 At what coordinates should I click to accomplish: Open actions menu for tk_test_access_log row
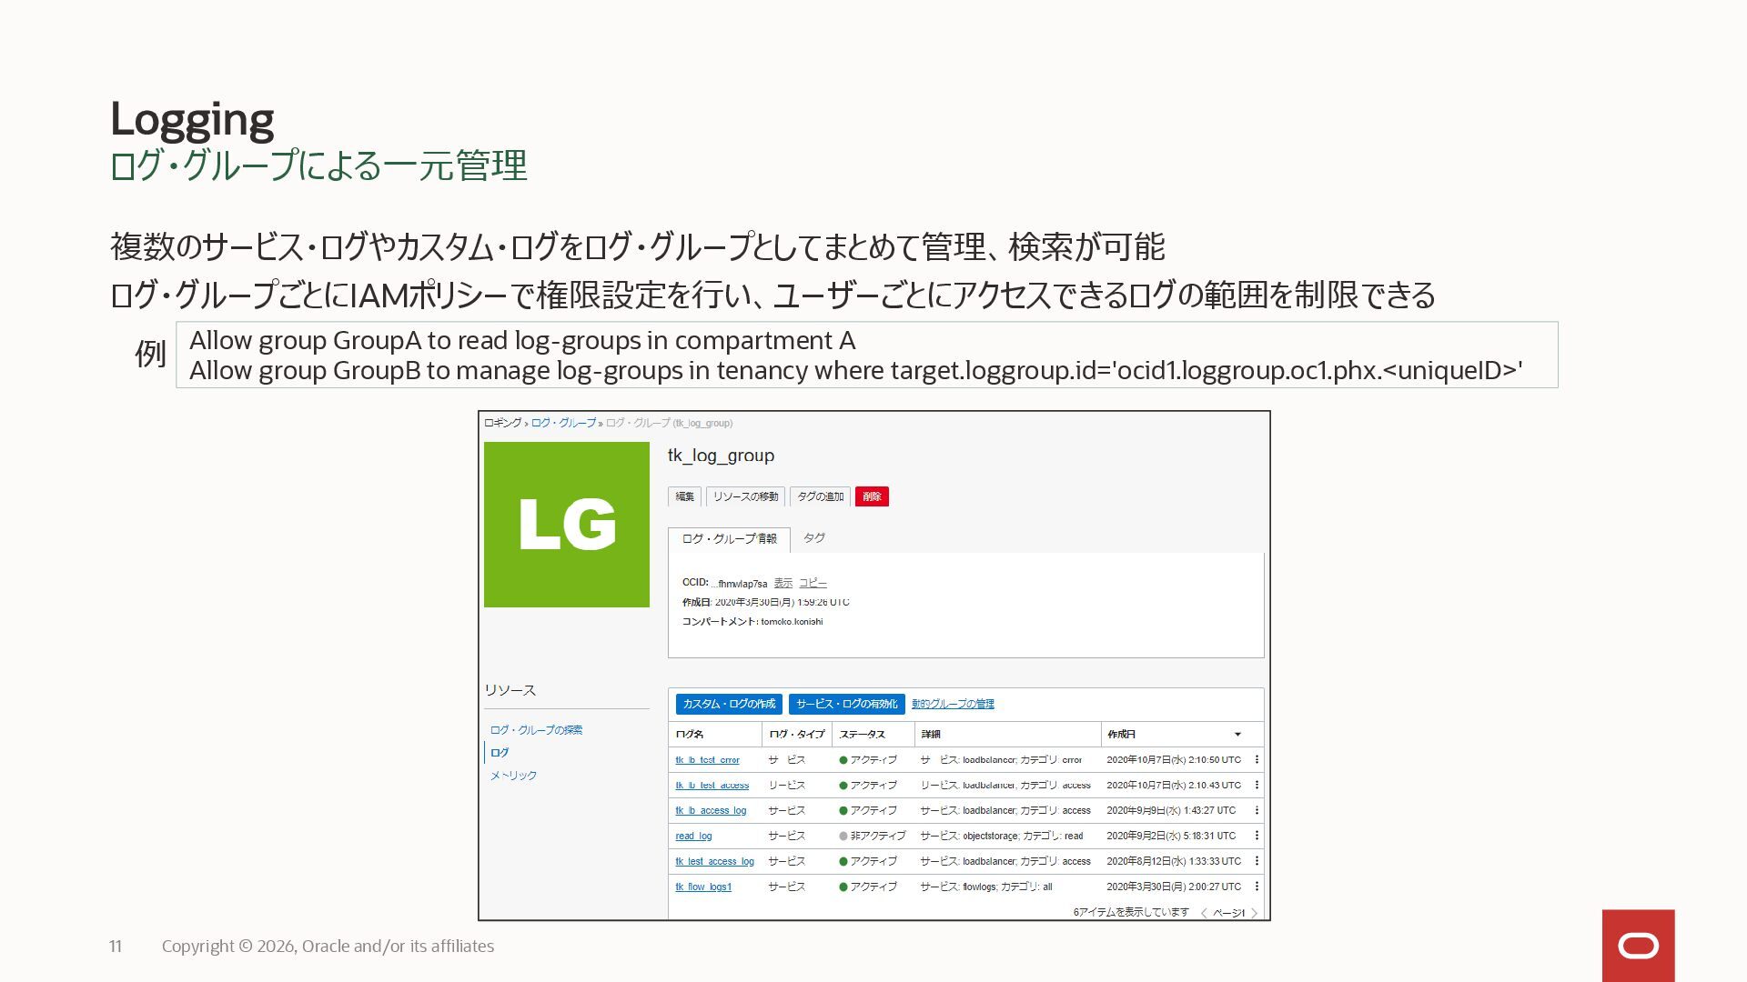[1257, 862]
